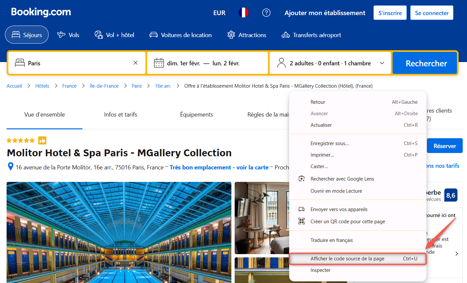Open Vols flights section
467x283 pixels.
68,35
